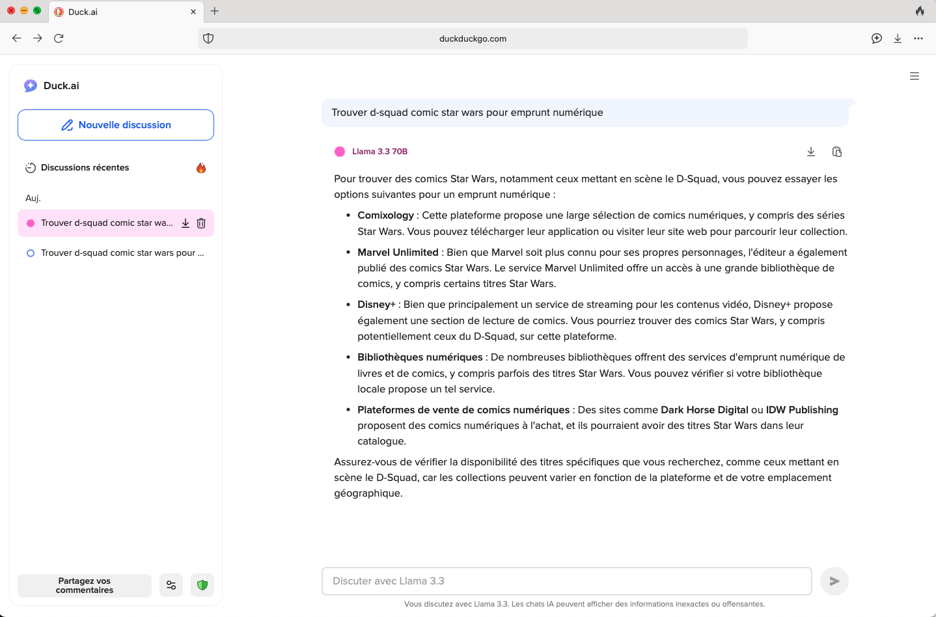Viewport: 936px width, 617px height.
Task: Open browser downloads in toolbar
Action: (x=898, y=38)
